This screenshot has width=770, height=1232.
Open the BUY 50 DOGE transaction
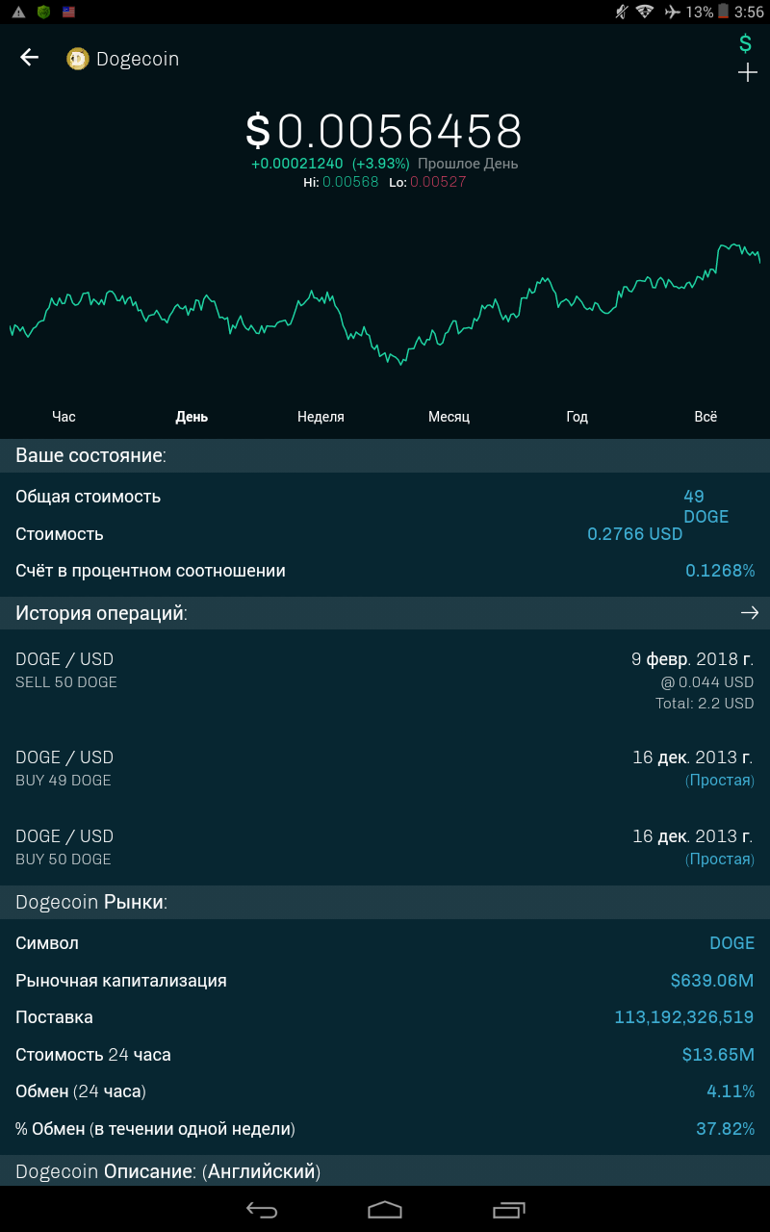point(385,847)
